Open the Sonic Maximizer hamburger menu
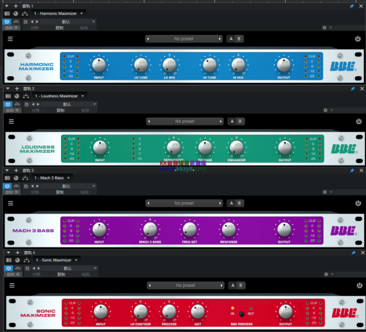 tap(12, 286)
